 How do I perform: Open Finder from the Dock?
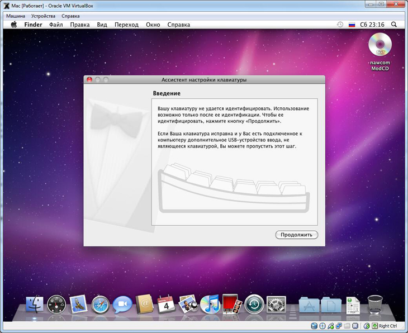(35, 304)
